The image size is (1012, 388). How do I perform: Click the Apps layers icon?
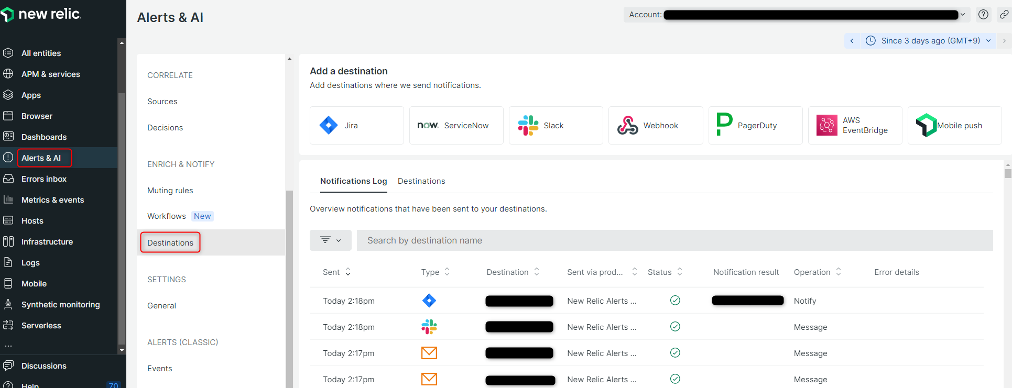tap(8, 95)
